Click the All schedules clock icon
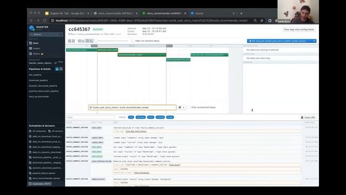The width and height of the screenshot is (346, 195). tap(30, 131)
